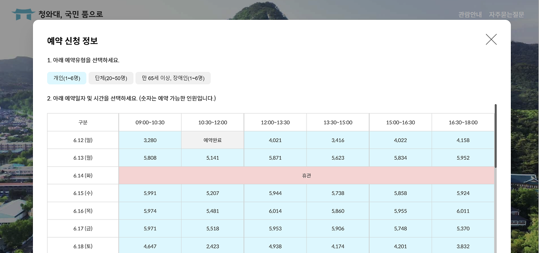Open 자주묻는질문 in the top navigation
The height and width of the screenshot is (253, 539).
coord(507,15)
